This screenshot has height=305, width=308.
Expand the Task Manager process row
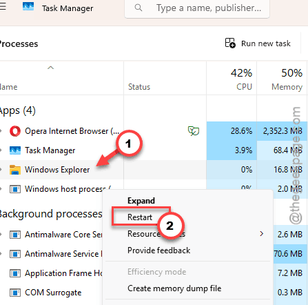coord(1,150)
